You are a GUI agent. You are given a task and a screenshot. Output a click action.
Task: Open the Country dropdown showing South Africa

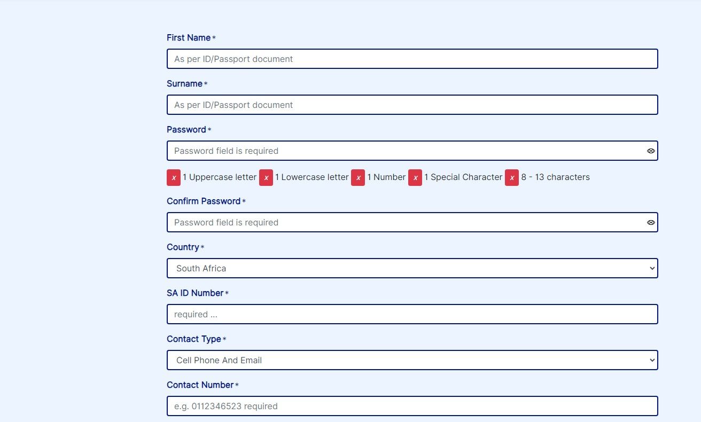[x=412, y=268]
